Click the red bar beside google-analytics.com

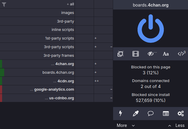(x=1, y=89)
